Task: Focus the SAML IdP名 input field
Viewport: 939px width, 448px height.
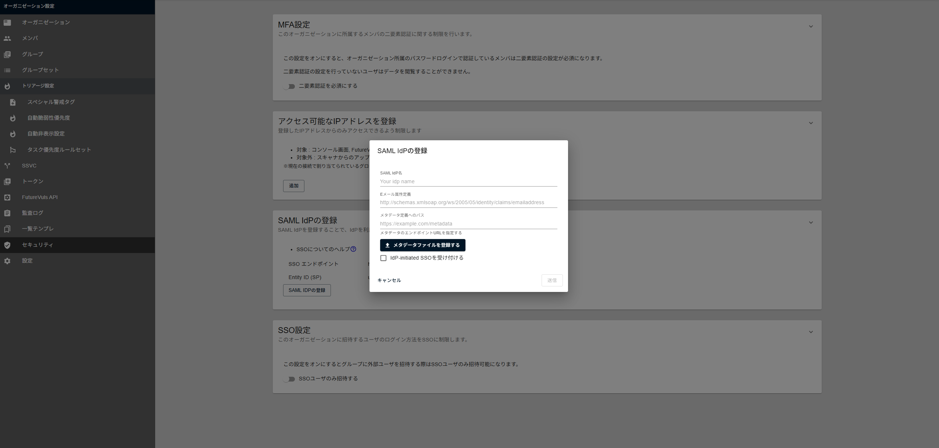Action: pos(468,181)
